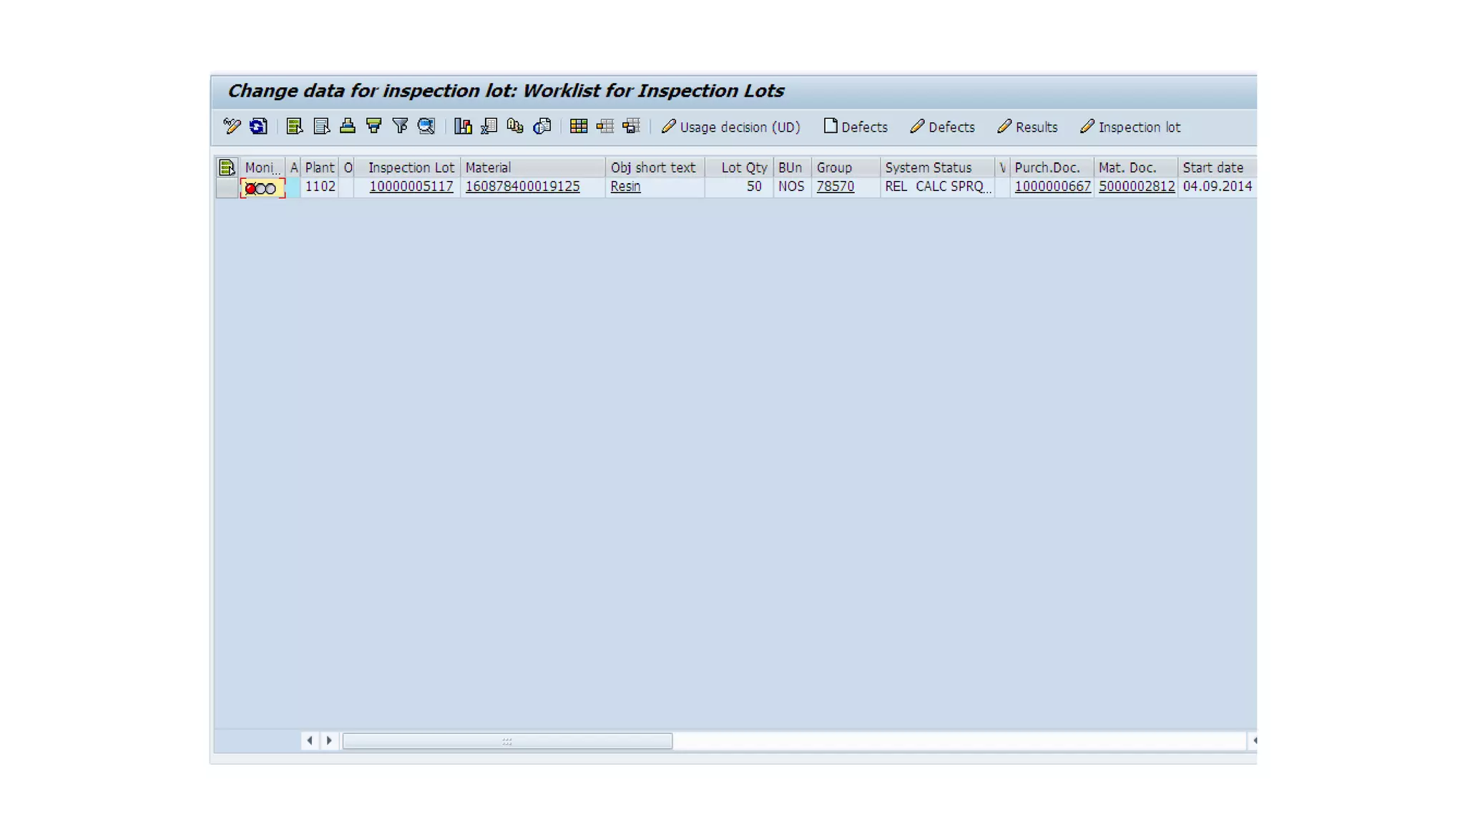Click the Select All rows icon
The image size is (1465, 837).
click(294, 127)
